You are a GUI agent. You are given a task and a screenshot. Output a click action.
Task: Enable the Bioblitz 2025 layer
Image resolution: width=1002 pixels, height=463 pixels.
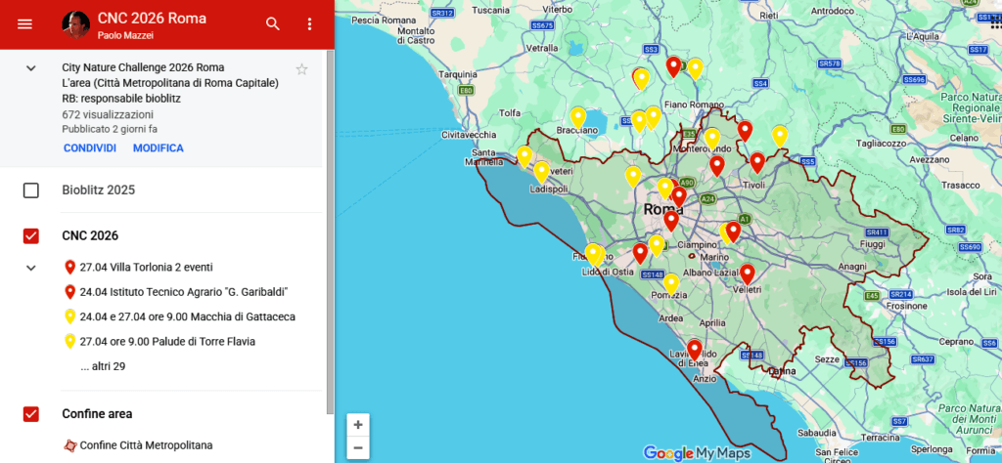tap(31, 190)
